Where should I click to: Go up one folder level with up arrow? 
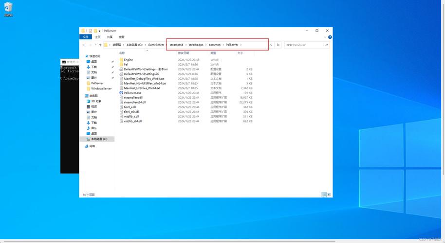pyautogui.click(x=100, y=45)
